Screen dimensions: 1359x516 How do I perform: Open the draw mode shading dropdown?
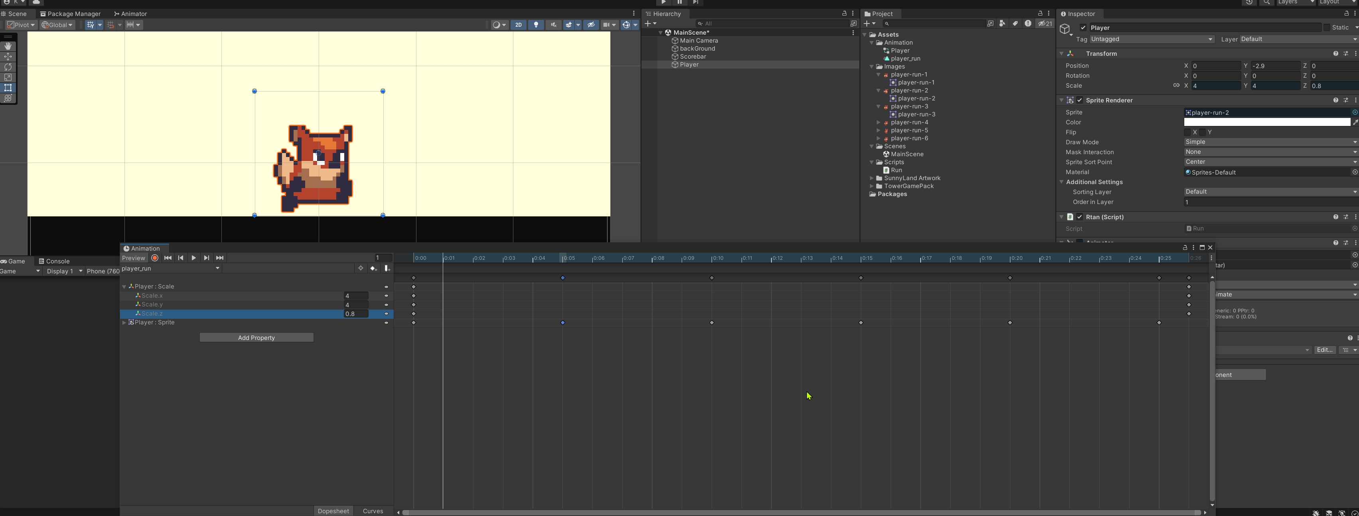coord(499,25)
